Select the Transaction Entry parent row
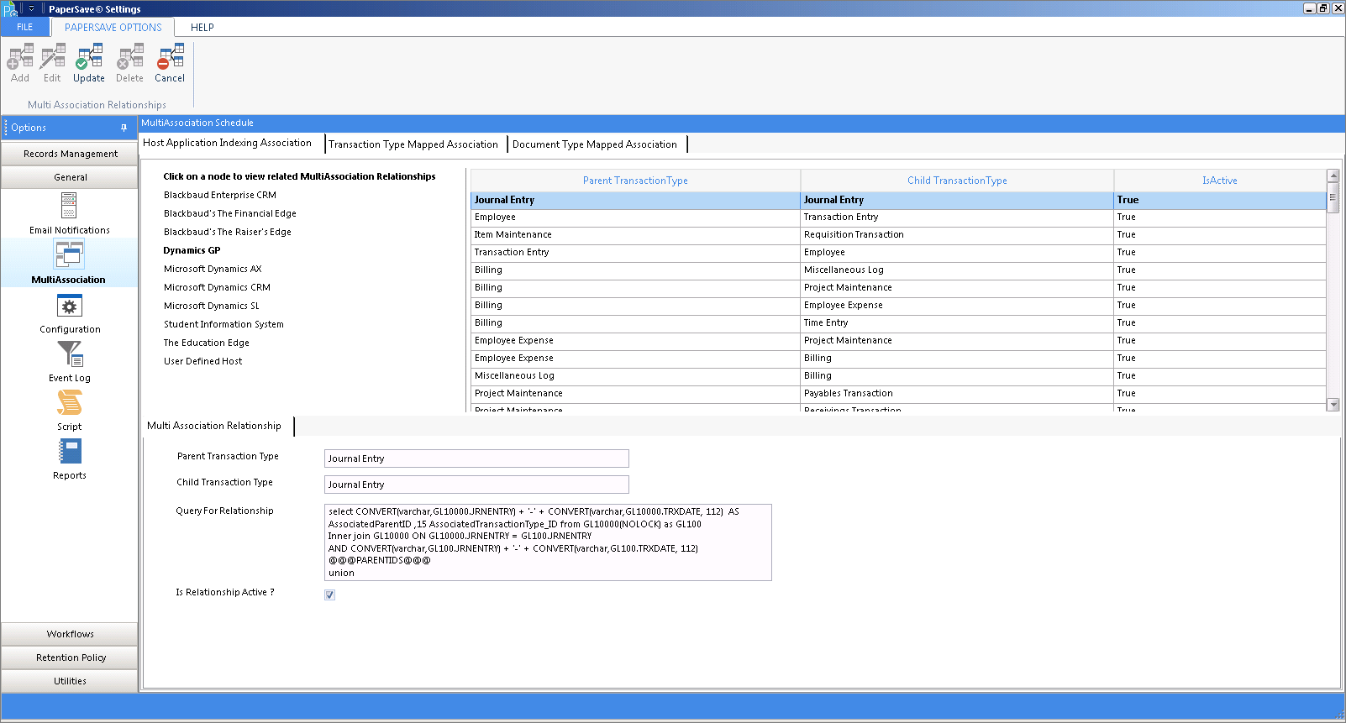 (x=898, y=253)
